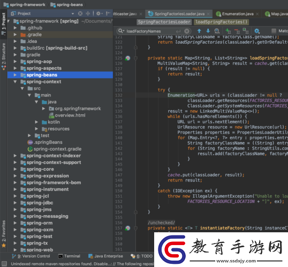Click the SpringFactoriesLoader breadcrumb
The height and width of the screenshot is (267, 288).
[x=164, y=22]
